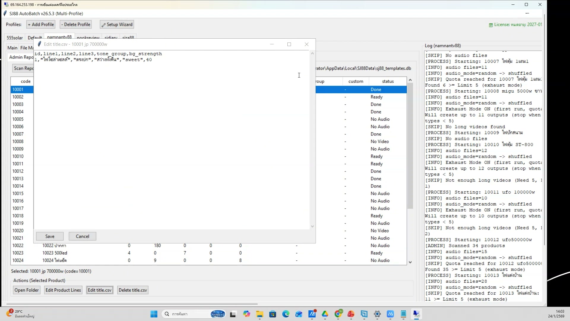This screenshot has height=321, width=570.
Task: Click the license key icon beside expiry text
Action: (491, 25)
